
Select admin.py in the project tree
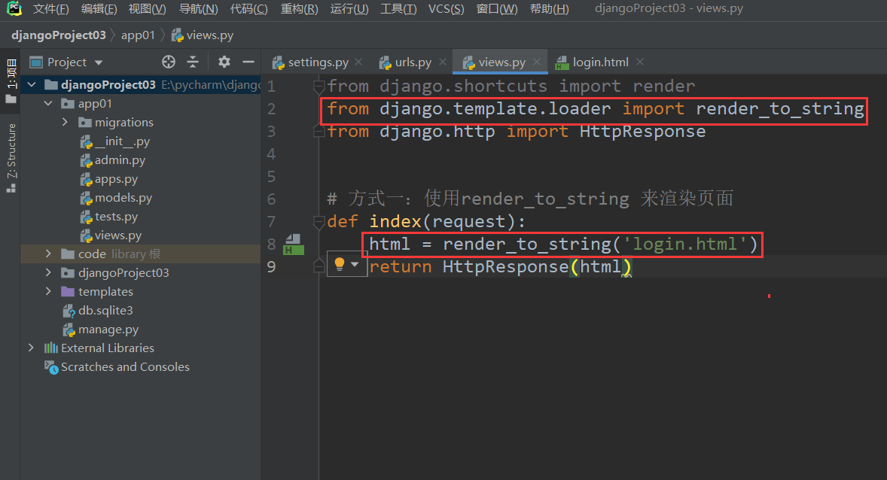(113, 160)
